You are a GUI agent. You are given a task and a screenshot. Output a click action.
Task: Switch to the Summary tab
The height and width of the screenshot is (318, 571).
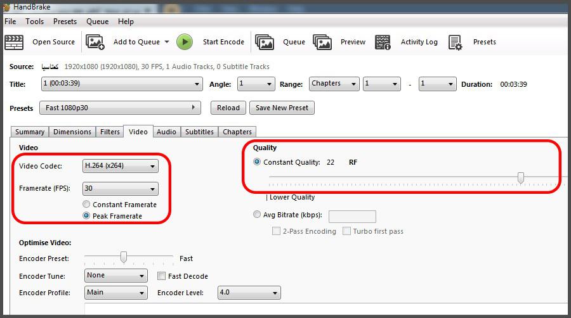30,132
